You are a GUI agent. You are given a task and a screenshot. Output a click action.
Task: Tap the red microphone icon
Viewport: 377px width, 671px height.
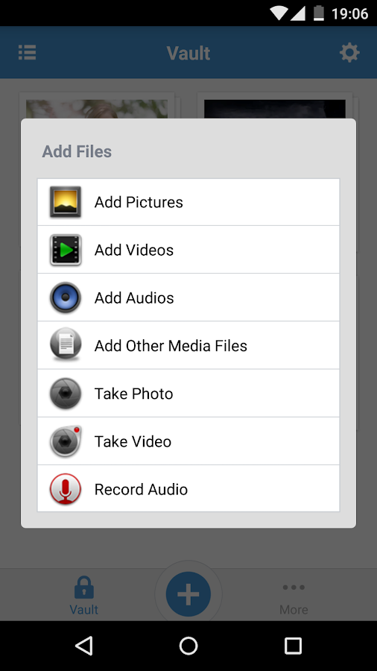click(x=66, y=489)
